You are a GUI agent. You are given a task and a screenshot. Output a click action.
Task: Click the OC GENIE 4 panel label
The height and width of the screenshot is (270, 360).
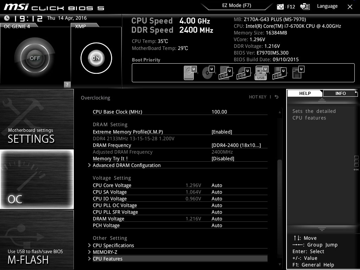point(17,26)
